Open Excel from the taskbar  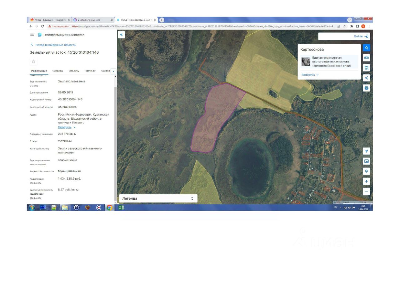coord(121,207)
